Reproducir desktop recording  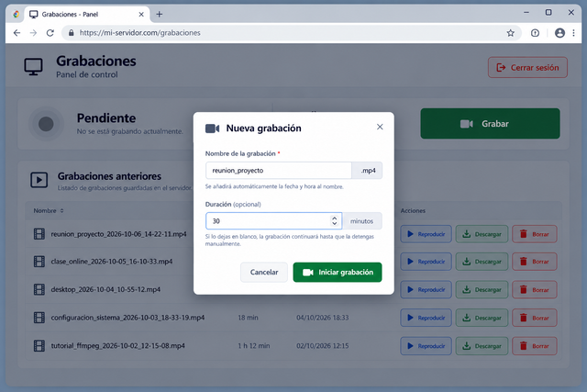(x=426, y=290)
